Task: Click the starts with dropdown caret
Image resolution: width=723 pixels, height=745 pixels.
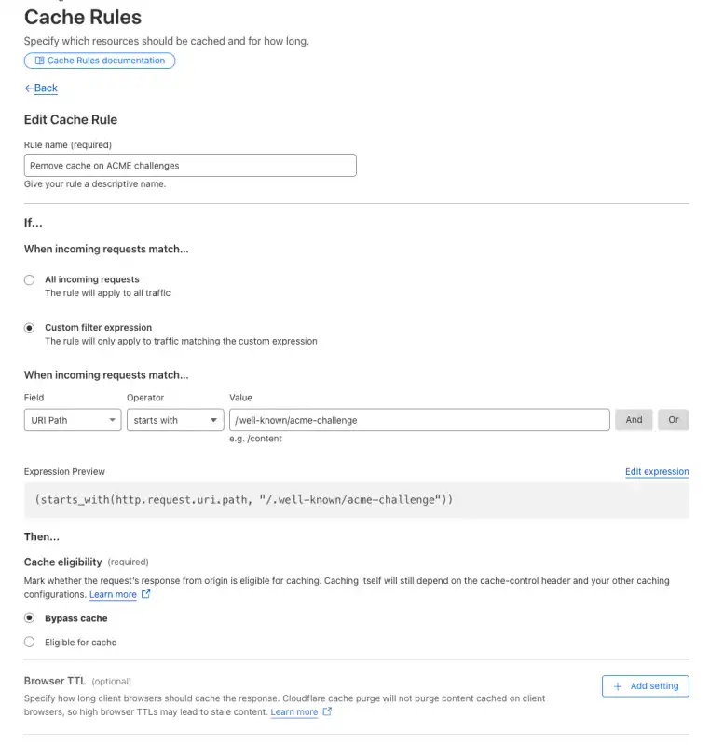Action: coord(213,420)
